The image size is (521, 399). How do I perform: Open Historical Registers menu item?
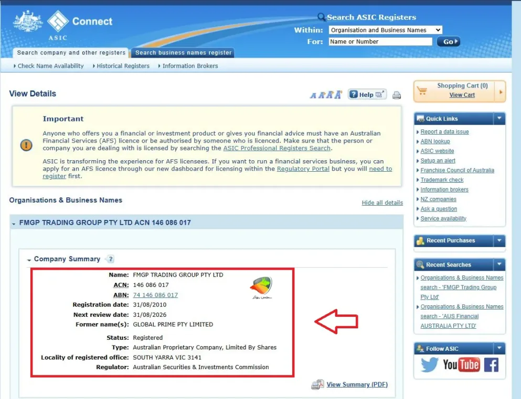pyautogui.click(x=123, y=66)
